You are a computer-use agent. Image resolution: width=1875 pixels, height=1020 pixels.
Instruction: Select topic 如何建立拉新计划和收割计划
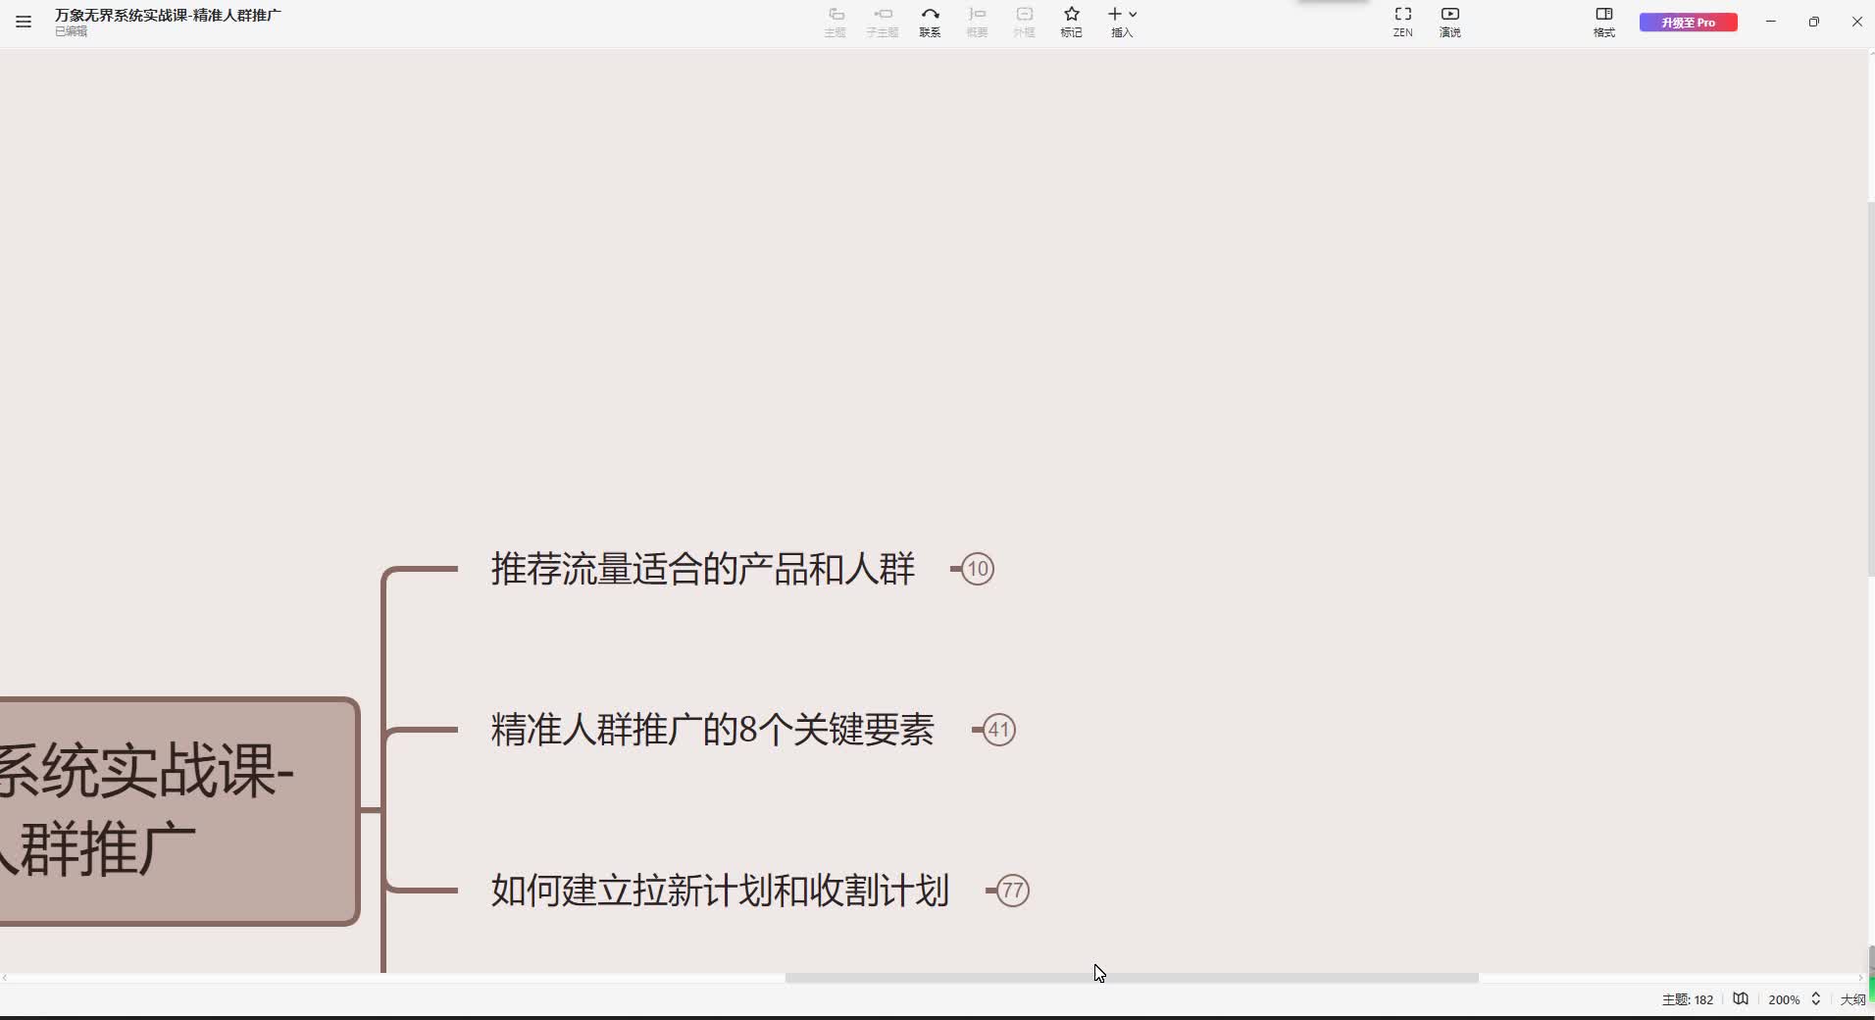click(x=720, y=891)
